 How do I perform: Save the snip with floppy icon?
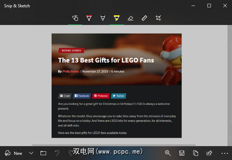[182, 153]
